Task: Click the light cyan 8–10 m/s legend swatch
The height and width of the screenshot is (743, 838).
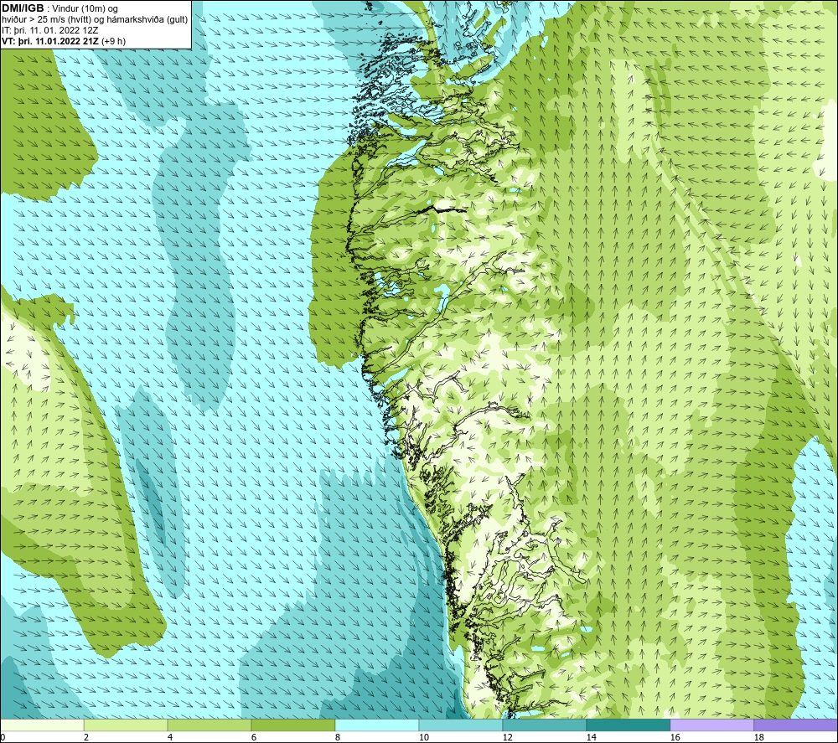Action: click(377, 725)
